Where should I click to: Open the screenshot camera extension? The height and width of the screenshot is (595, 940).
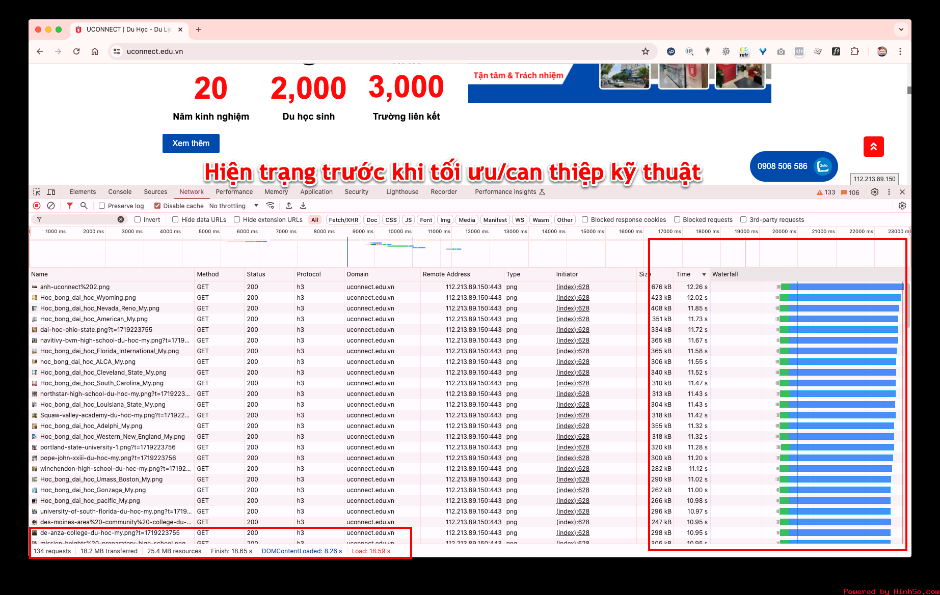[781, 51]
